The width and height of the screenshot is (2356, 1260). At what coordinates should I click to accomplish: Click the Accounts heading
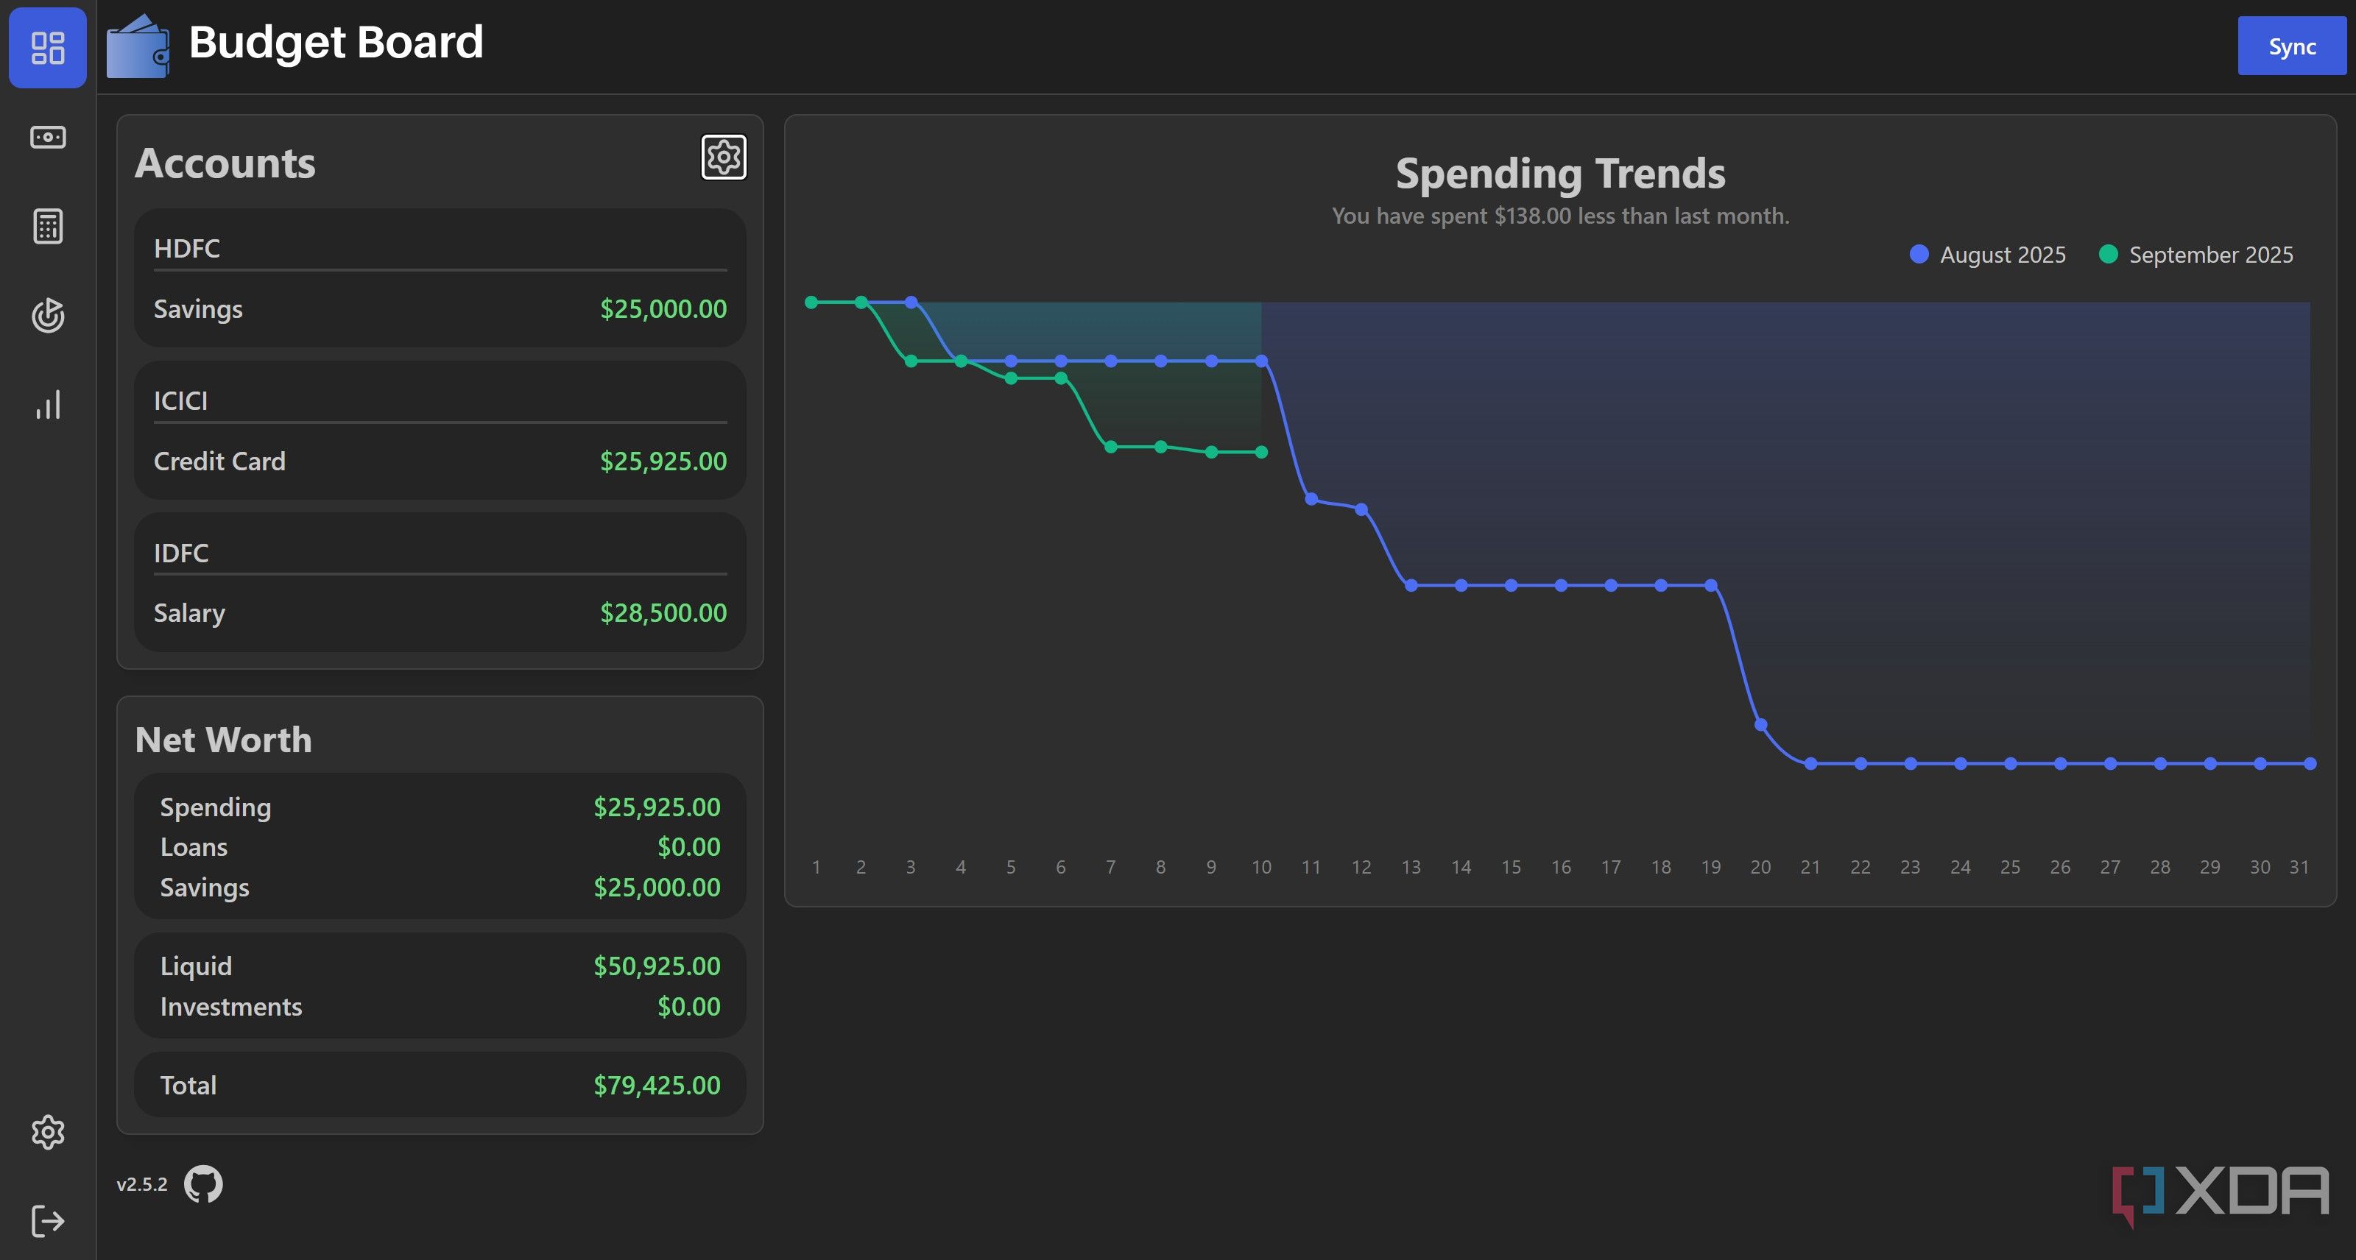pyautogui.click(x=225, y=163)
